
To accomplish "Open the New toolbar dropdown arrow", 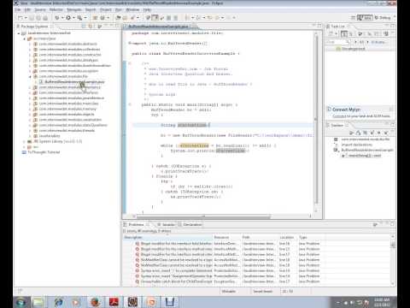I will tap(26, 18).
